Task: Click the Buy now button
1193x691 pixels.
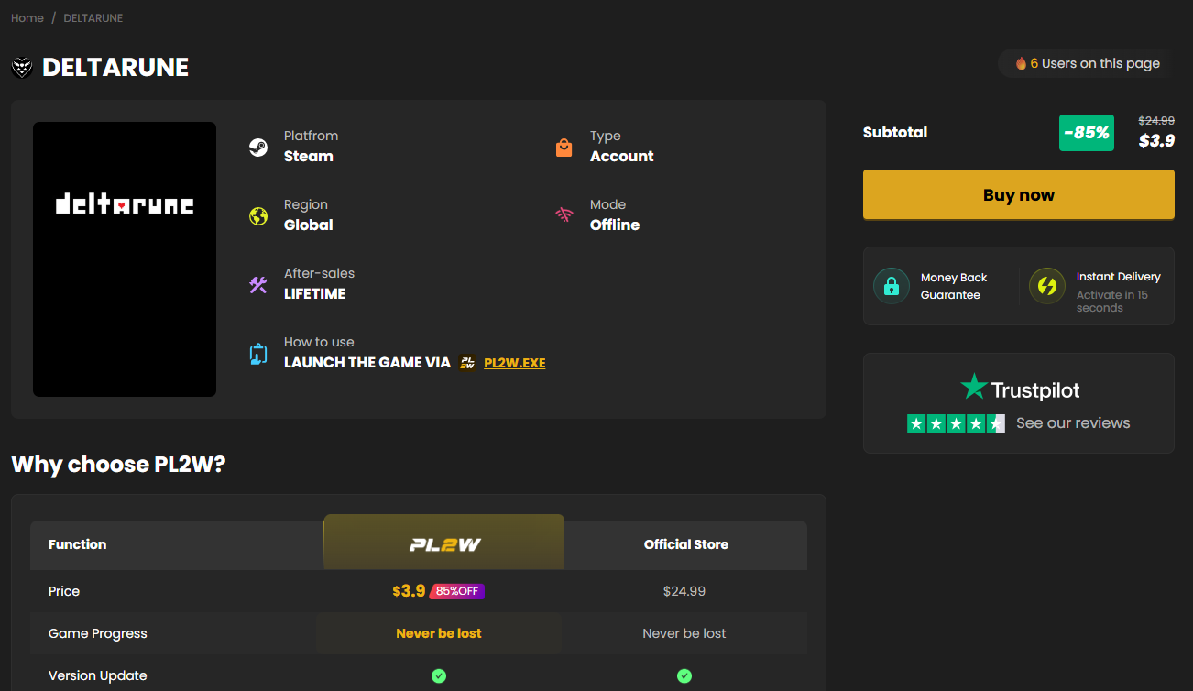Action: coord(1019,194)
